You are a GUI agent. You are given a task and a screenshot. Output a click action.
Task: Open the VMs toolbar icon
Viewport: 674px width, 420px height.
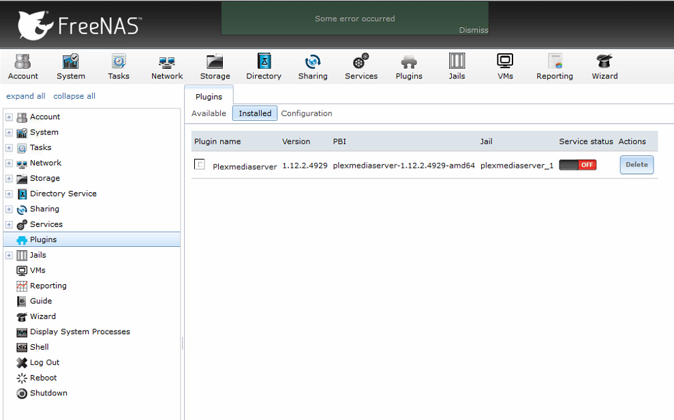(x=505, y=67)
